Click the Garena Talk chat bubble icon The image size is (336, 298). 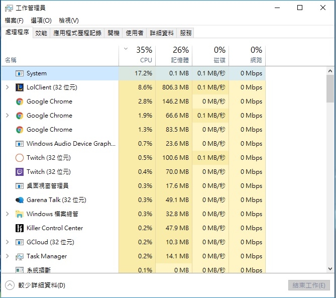[20, 200]
